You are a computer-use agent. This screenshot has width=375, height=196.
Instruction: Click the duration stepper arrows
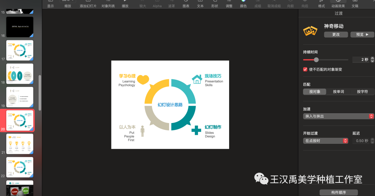tap(372, 59)
